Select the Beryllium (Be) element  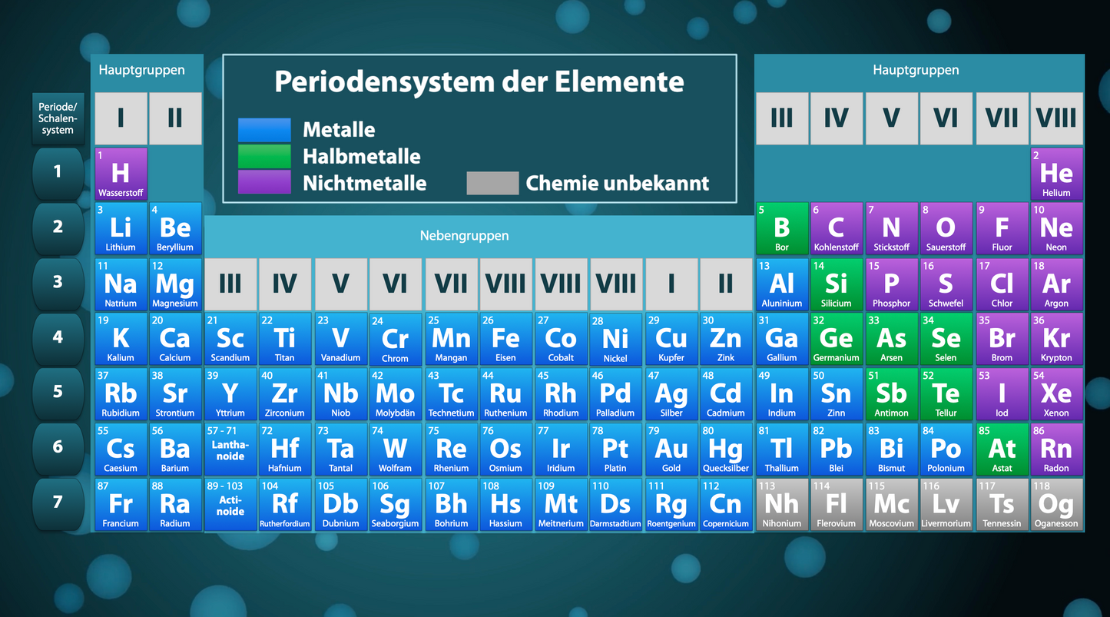coord(175,228)
